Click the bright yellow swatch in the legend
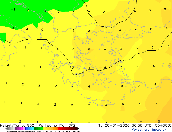 tap(44, 128)
